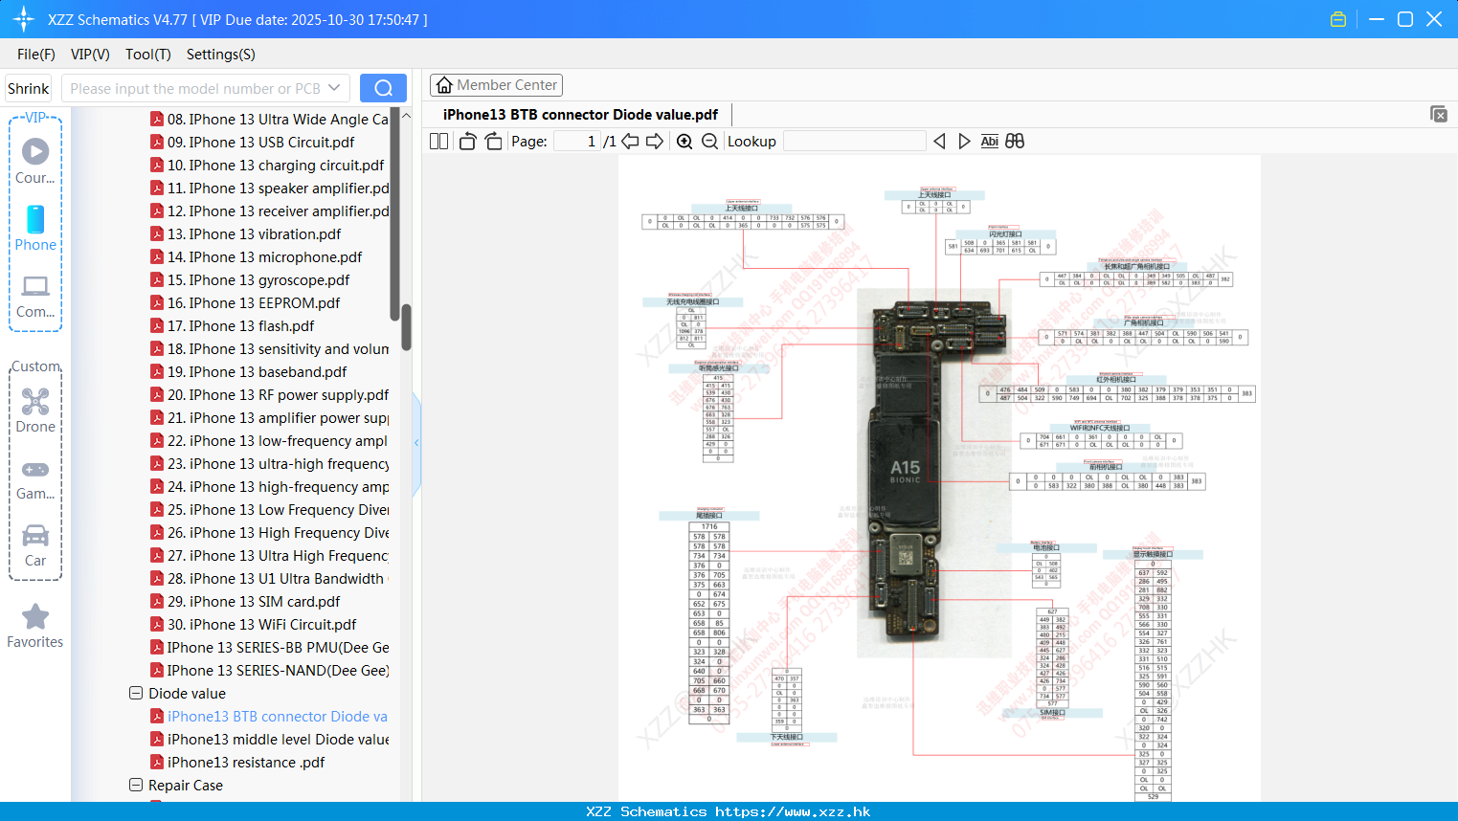Find next lookup result triangle
Screen dimensions: 1458x821
click(964, 142)
